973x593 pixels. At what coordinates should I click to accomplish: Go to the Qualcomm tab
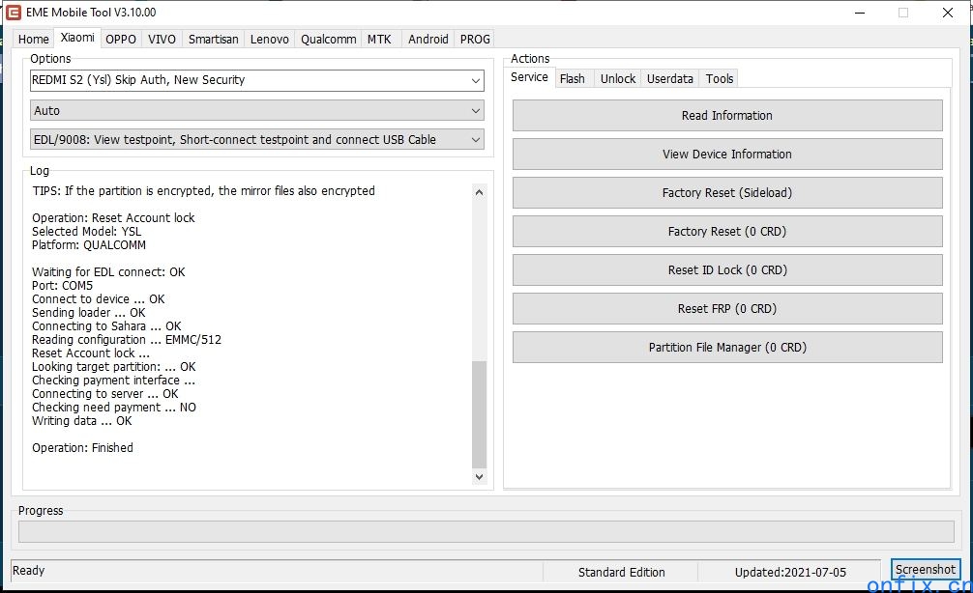coord(328,39)
